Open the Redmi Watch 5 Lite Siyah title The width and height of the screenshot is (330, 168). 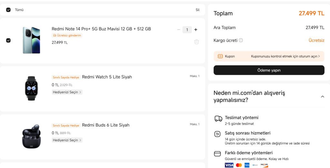[x=107, y=77]
